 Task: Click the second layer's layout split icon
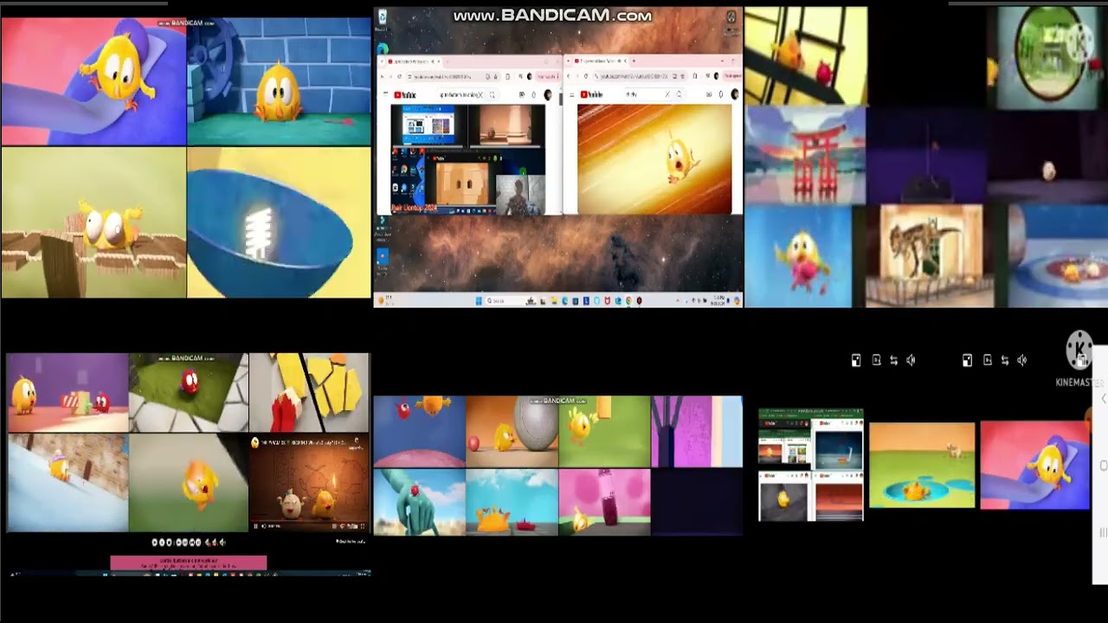pos(968,360)
